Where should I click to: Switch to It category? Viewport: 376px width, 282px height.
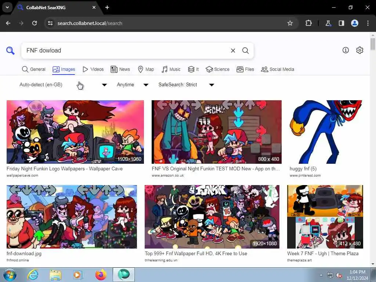(193, 69)
